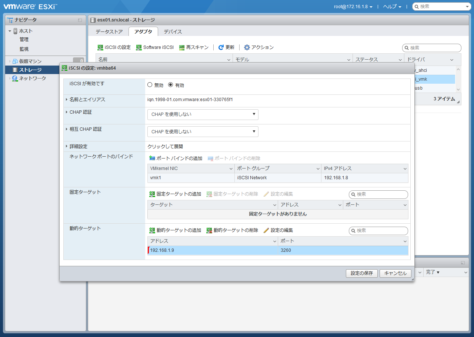Click クリックして展開 text
The image size is (474, 337).
tap(165, 147)
